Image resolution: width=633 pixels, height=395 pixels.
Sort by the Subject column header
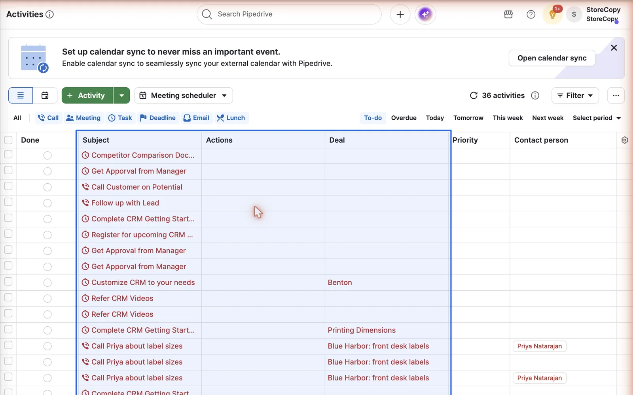coord(96,140)
